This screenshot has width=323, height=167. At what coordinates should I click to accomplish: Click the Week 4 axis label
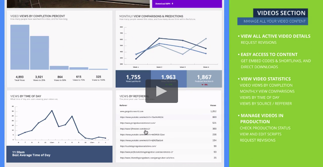206,67
